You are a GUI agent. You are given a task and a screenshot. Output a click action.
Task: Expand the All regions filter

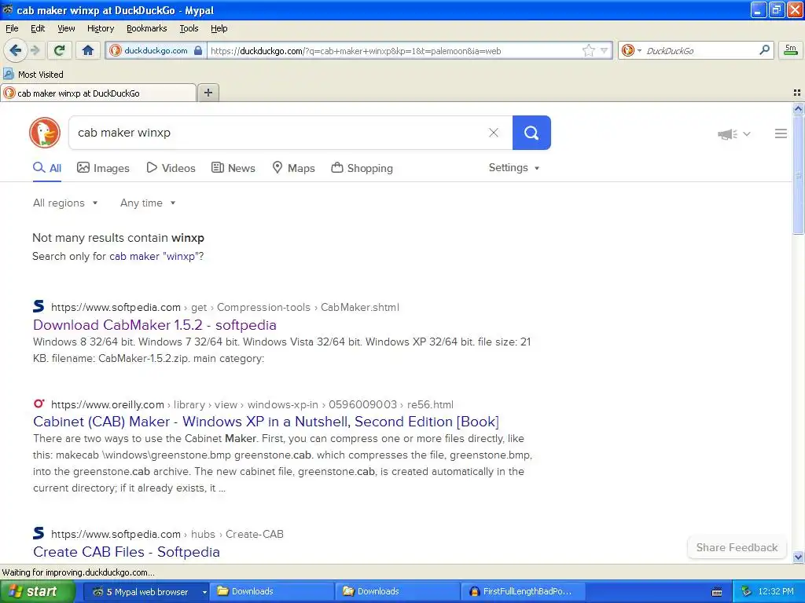[65, 203]
